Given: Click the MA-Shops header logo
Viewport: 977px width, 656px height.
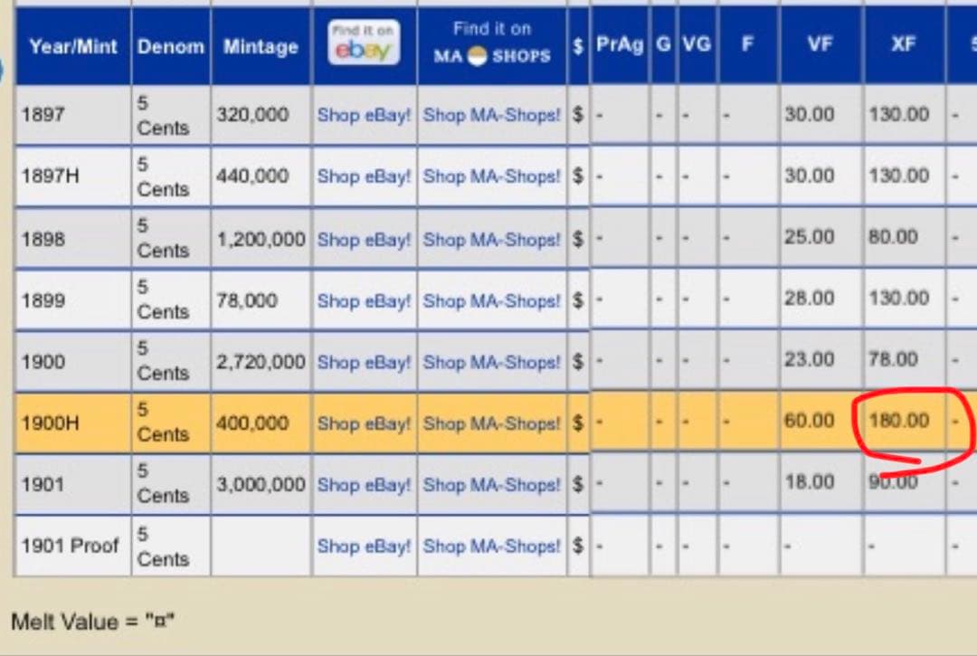Looking at the screenshot, I should pyautogui.click(x=491, y=43).
